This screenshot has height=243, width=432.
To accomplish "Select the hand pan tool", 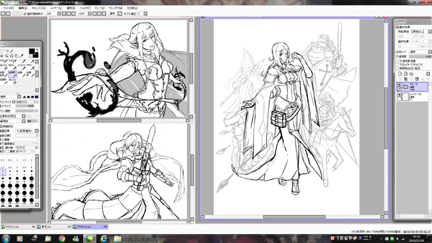I will tap(17, 56).
